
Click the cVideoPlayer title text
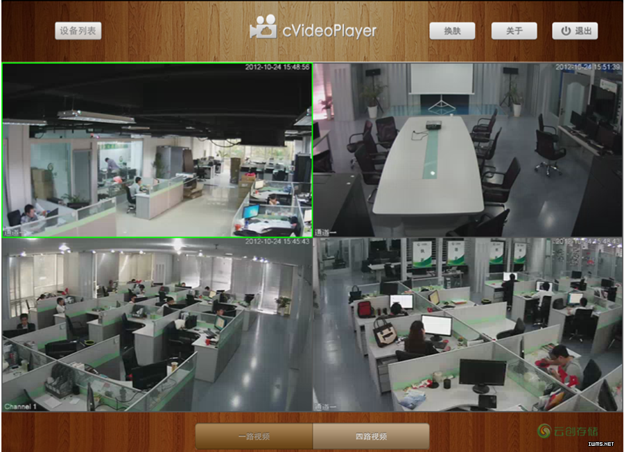(x=329, y=31)
